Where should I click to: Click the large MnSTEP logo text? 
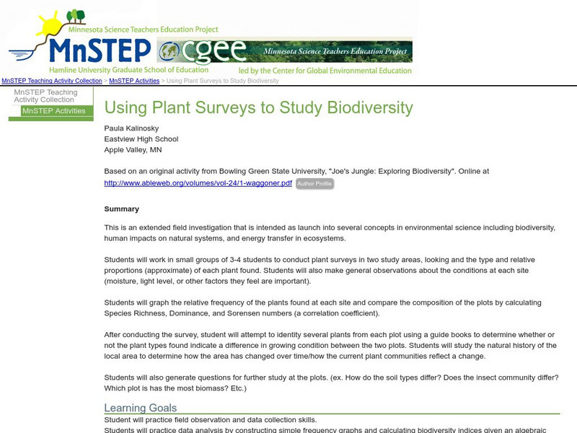pyautogui.click(x=101, y=51)
